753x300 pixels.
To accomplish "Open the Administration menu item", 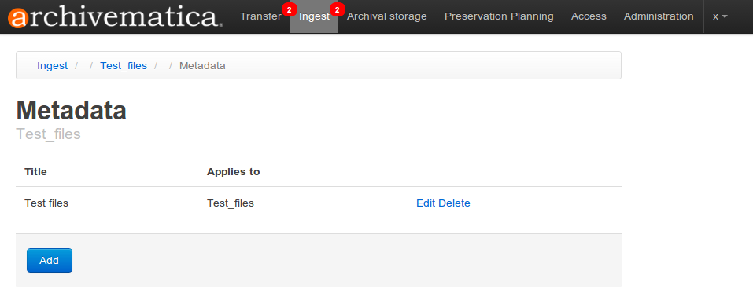I will pos(659,16).
